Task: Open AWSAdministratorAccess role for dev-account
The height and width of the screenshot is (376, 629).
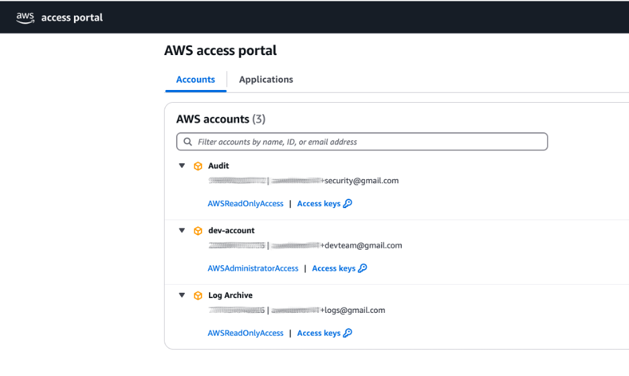Action: 253,268
